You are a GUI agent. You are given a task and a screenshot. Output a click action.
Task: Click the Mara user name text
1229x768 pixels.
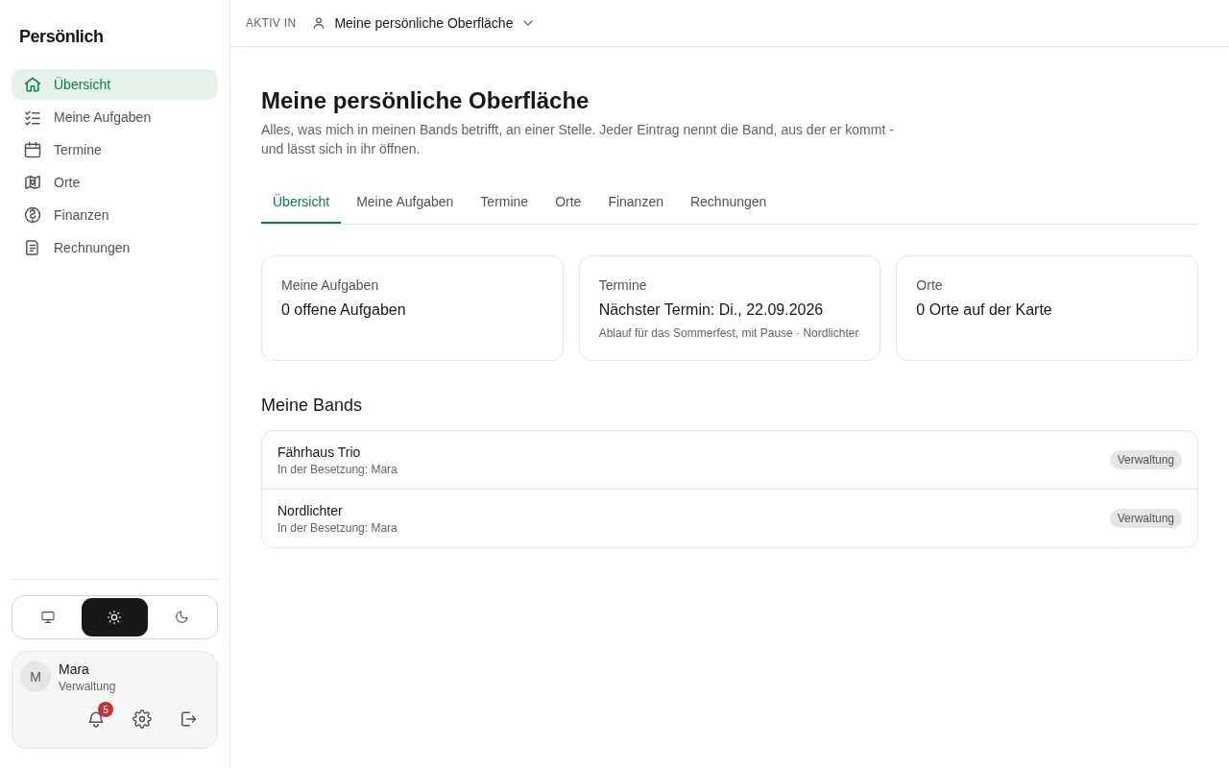click(74, 669)
